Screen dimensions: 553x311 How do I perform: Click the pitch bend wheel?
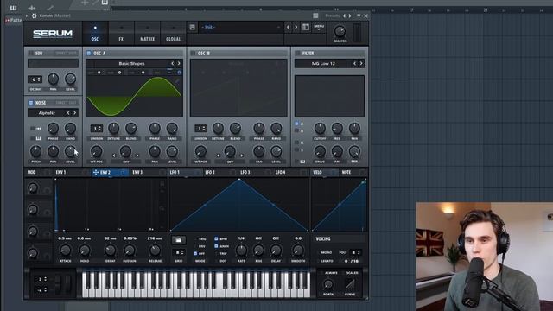coord(58,284)
